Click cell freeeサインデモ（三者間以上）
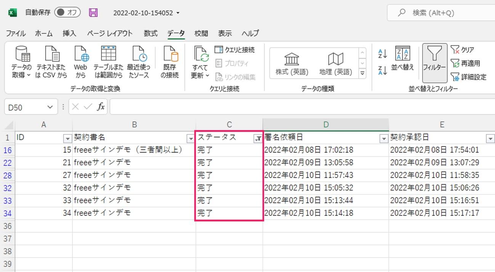 [134, 150]
